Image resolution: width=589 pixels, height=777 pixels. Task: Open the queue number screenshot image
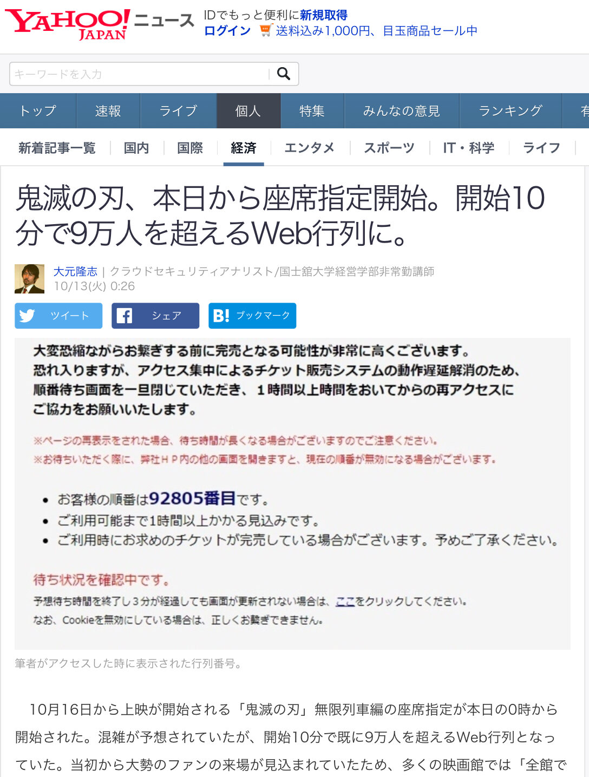pos(292,494)
